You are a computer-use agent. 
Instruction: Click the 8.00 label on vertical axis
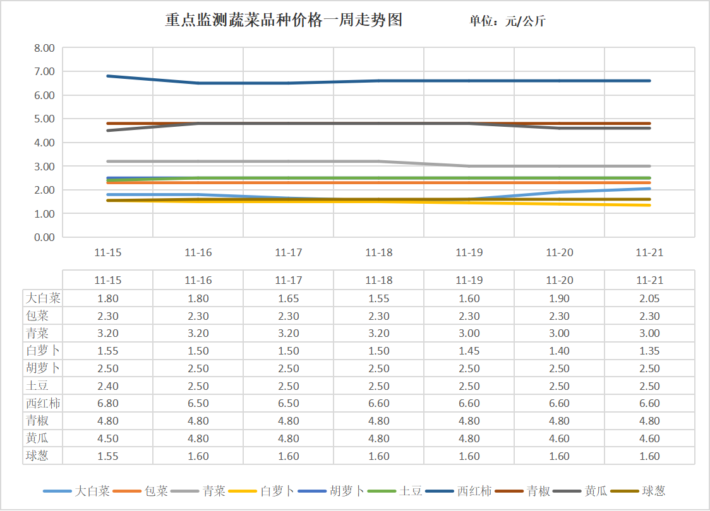pos(44,48)
